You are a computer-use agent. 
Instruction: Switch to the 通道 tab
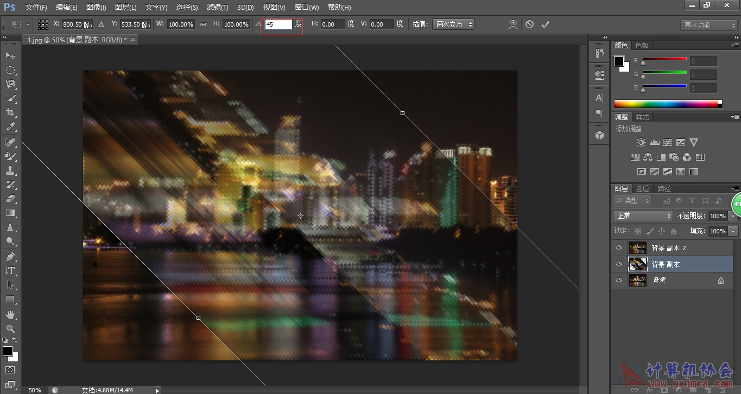click(x=642, y=188)
